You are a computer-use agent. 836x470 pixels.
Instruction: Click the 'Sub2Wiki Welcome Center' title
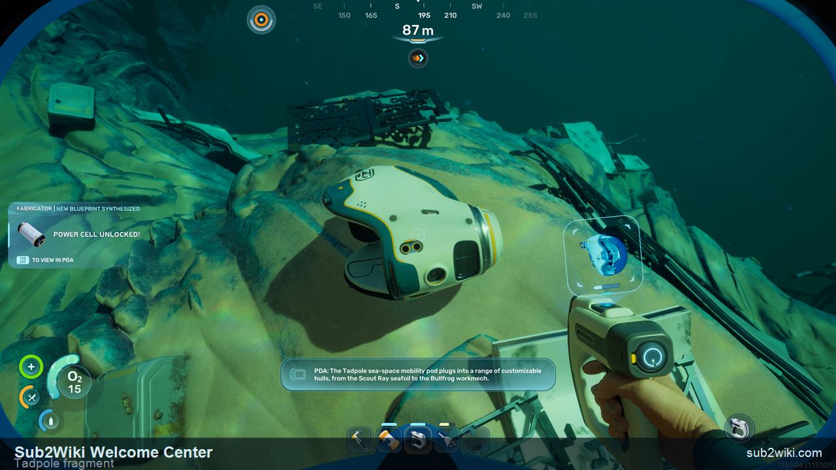pyautogui.click(x=114, y=452)
